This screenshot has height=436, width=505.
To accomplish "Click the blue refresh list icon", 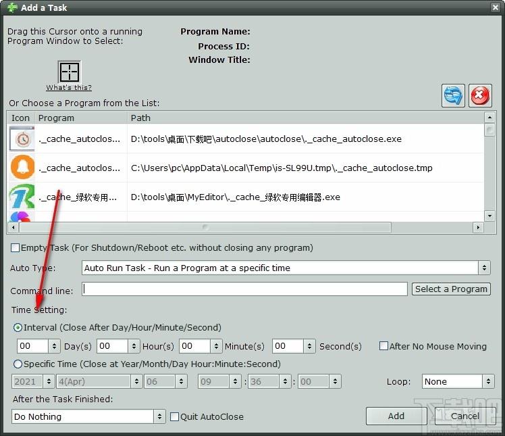I will (453, 95).
